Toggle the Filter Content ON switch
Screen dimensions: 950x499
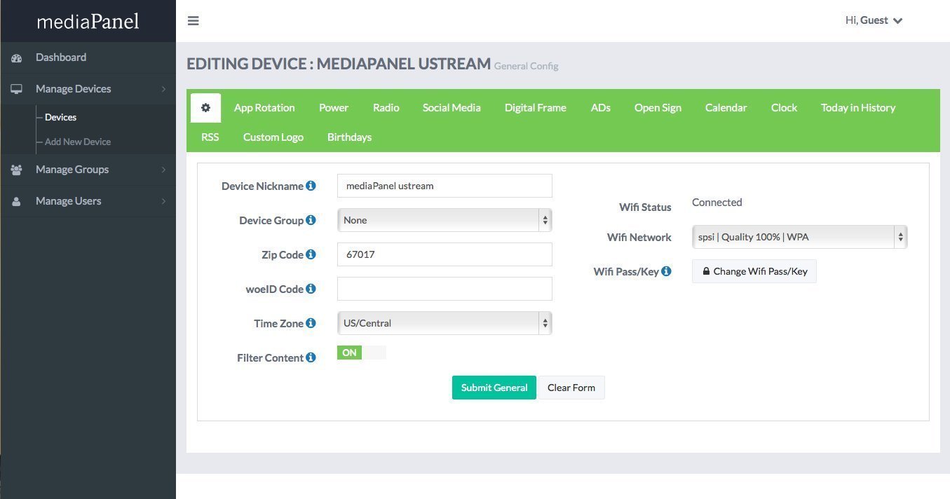361,353
